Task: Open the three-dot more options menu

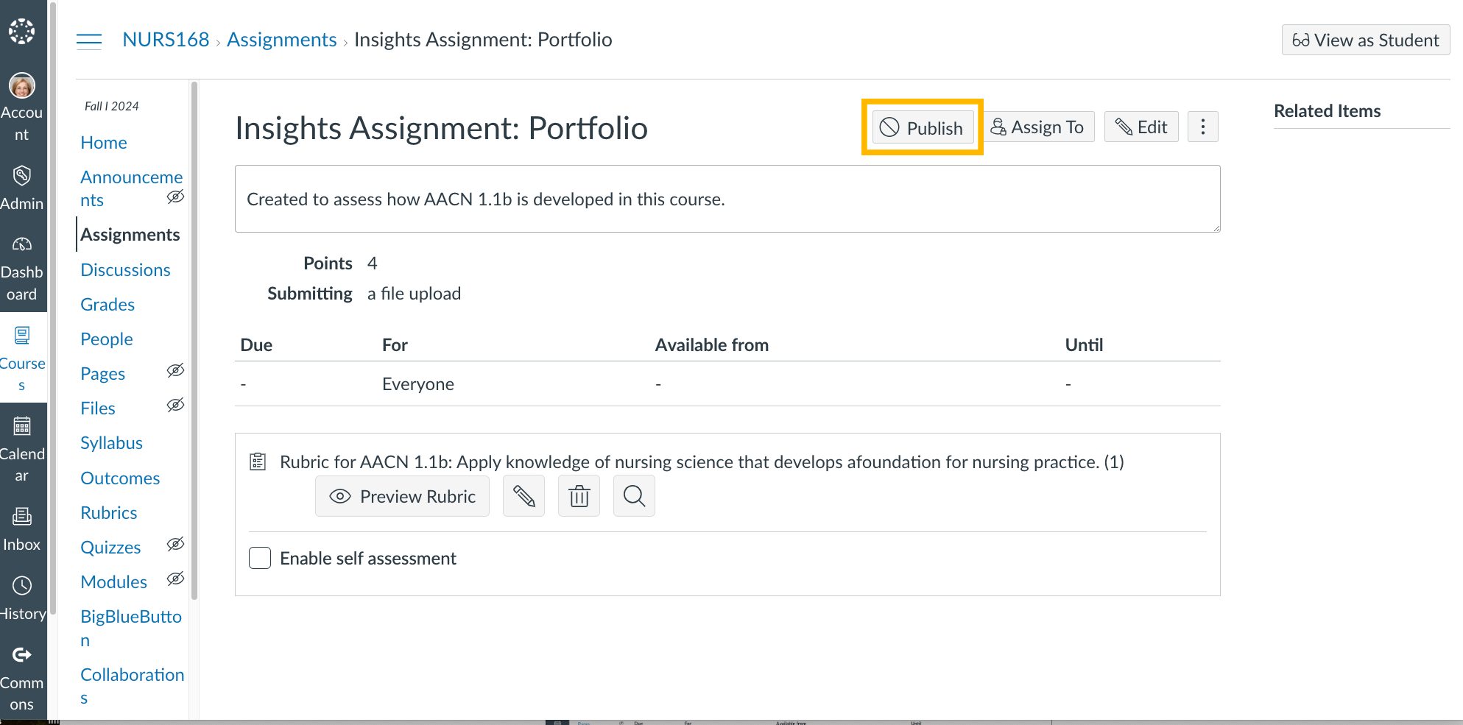Action: pos(1203,127)
